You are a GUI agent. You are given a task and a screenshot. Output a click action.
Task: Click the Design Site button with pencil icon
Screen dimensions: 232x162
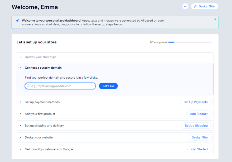click(x=205, y=6)
